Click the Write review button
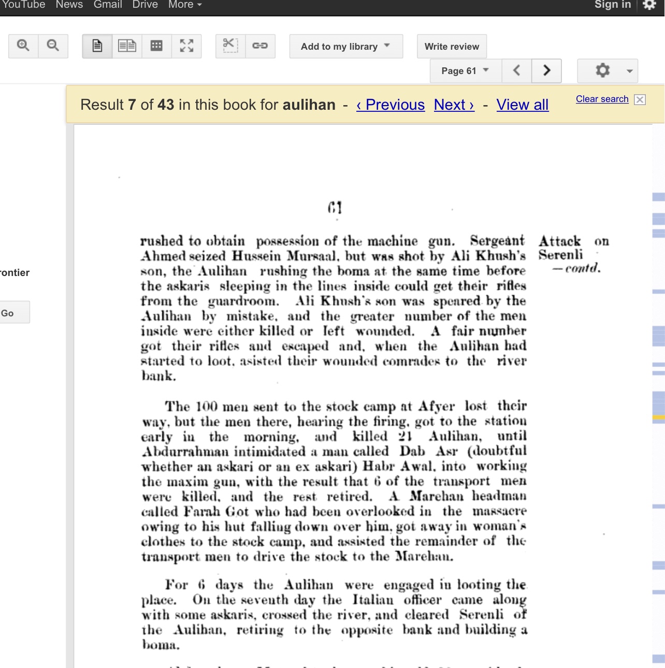This screenshot has width=665, height=668. (452, 46)
